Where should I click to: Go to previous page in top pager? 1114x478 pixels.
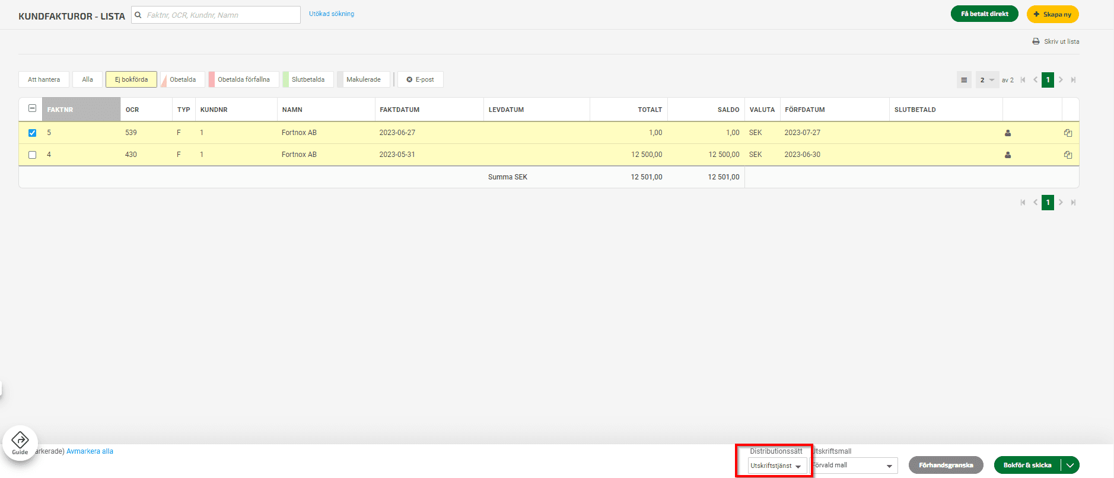click(x=1035, y=80)
